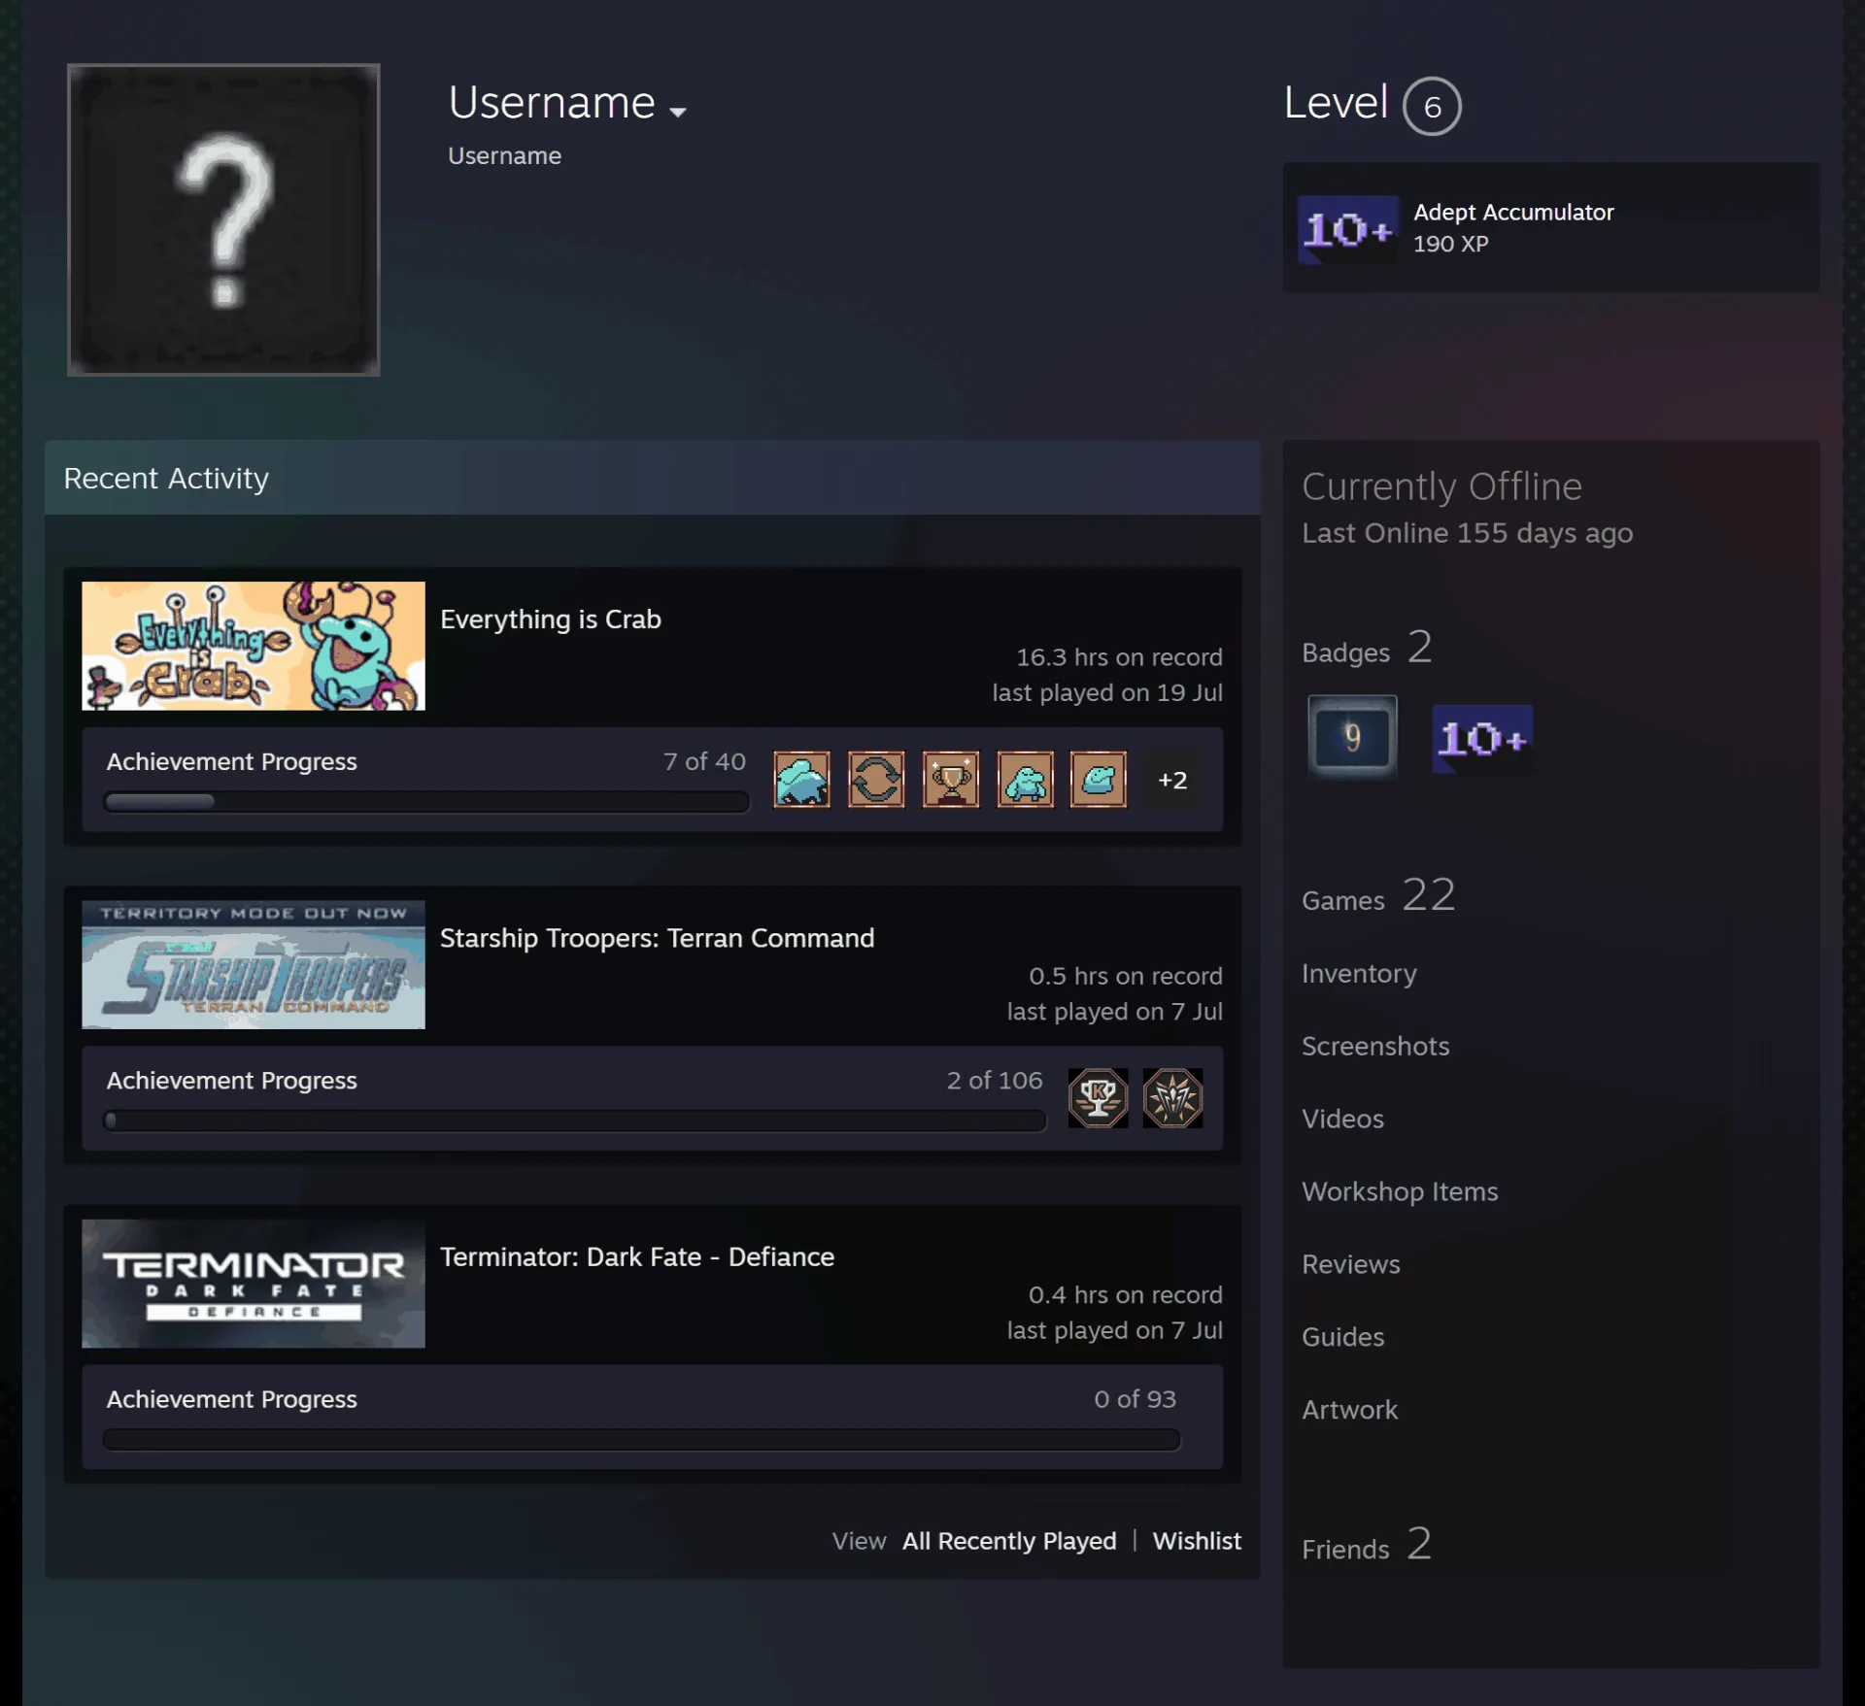Image resolution: width=1865 pixels, height=1706 pixels.
Task: Click the fourth Everything is Crab achievement icon
Action: (x=1025, y=779)
